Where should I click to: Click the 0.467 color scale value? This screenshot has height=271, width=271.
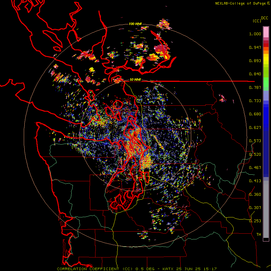[x=255, y=168]
